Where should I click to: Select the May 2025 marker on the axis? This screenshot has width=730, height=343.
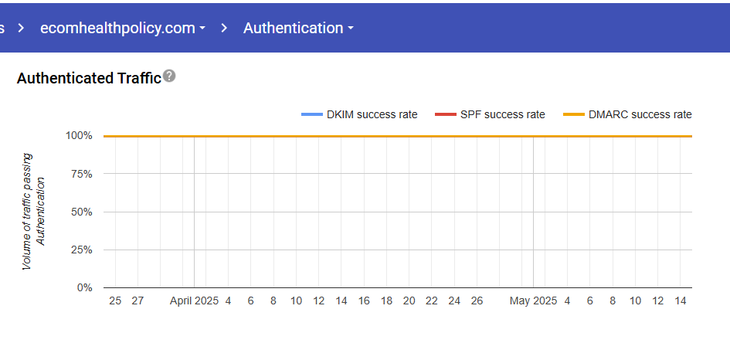[x=533, y=301]
